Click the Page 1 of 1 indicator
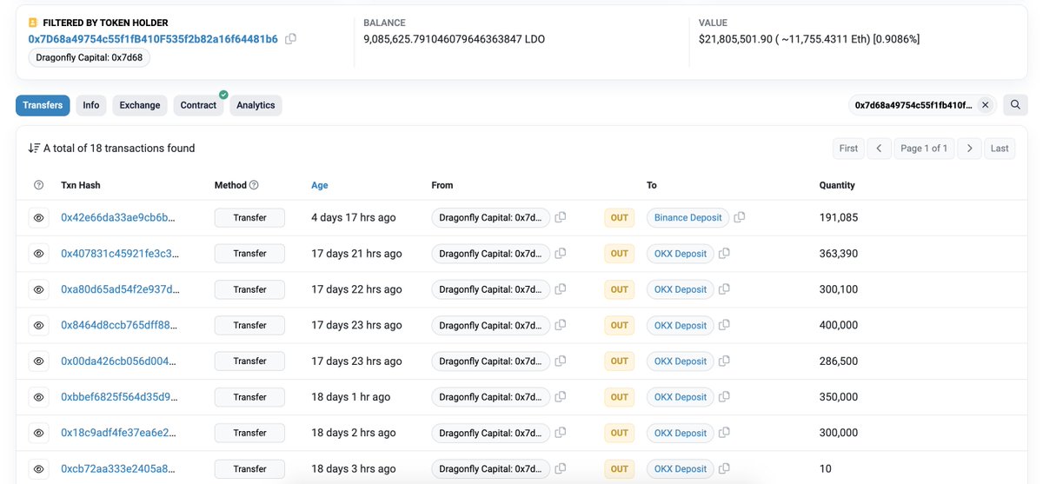 coord(924,149)
